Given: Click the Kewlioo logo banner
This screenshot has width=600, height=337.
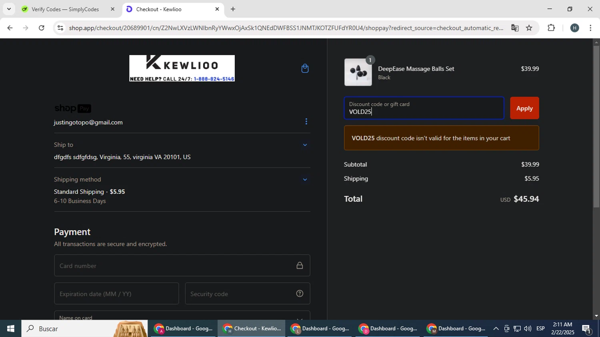Looking at the screenshot, I should (x=182, y=68).
